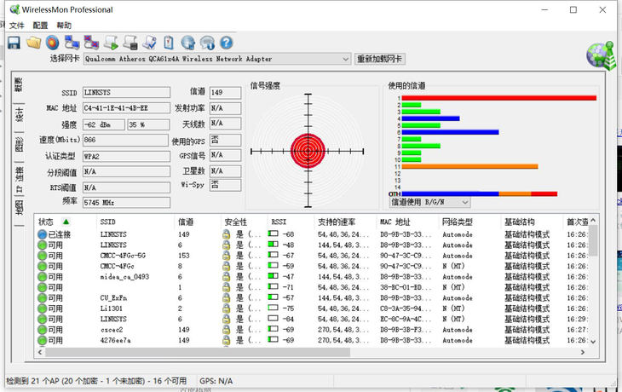Click the 频率 field showing 5745 MHz

[126, 202]
